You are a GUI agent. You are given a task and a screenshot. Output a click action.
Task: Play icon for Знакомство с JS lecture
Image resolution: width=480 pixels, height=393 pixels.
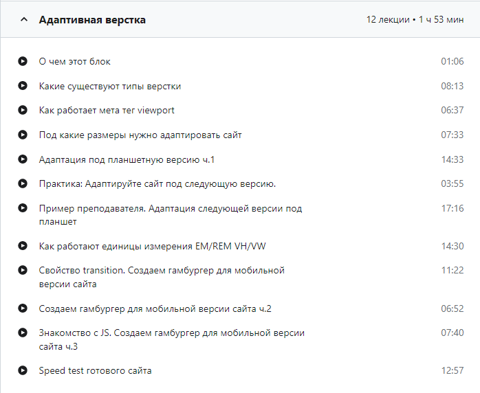[x=23, y=333]
